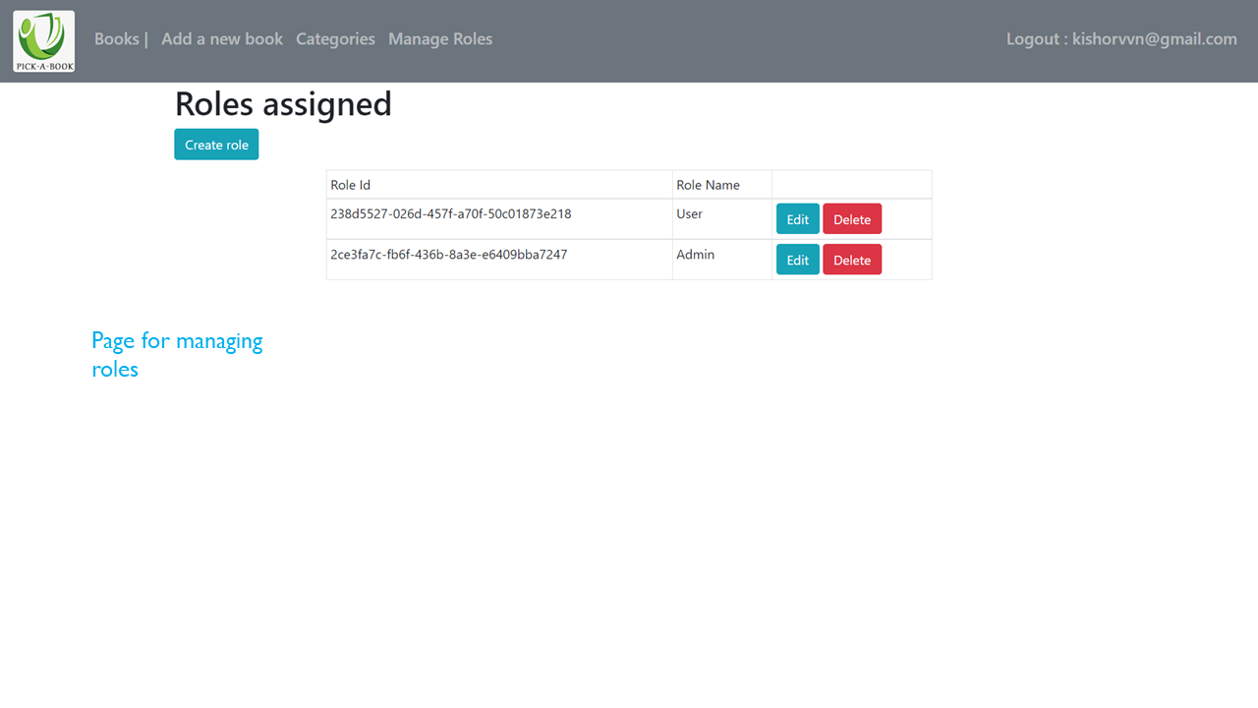Click the Create role button
This screenshot has width=1258, height=708.
click(216, 145)
